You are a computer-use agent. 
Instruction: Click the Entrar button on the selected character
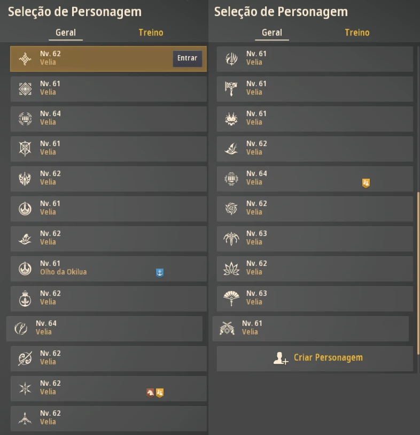(x=187, y=58)
